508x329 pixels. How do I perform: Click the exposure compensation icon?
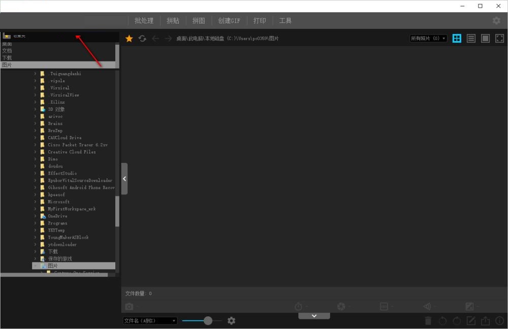pos(469,306)
